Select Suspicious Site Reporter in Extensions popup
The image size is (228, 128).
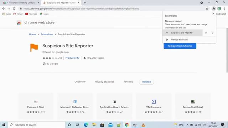coord(182,33)
